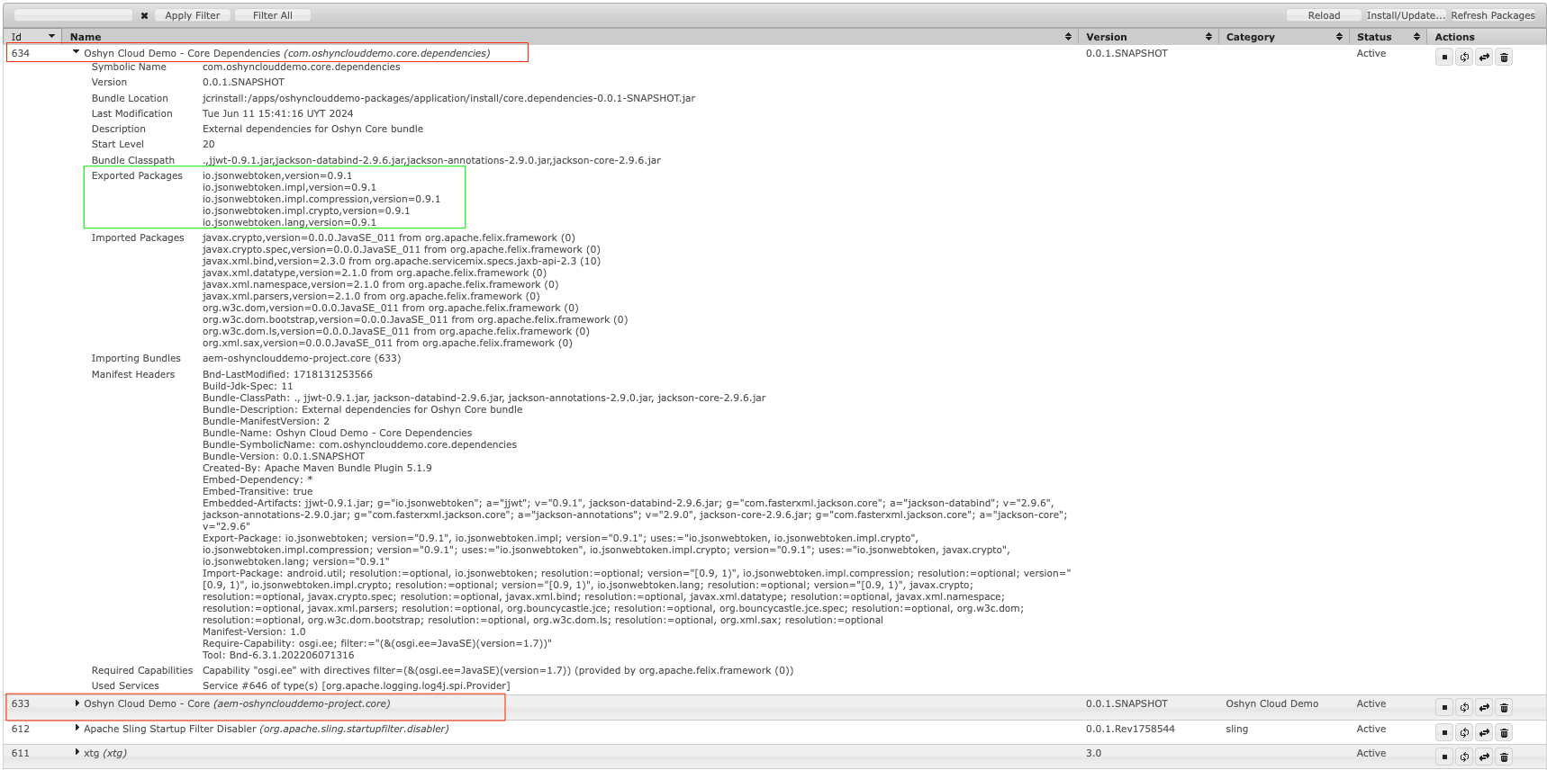Open Oshyn Cloud Demo - Core bundle link
Viewport: 1547px width, 770px height.
click(x=237, y=703)
